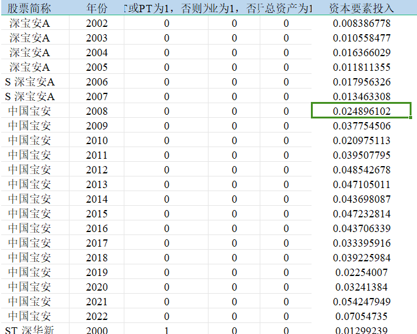Viewport: 417px width, 334px height.
Task: Click the value 0.033395916
Action: click(362, 243)
